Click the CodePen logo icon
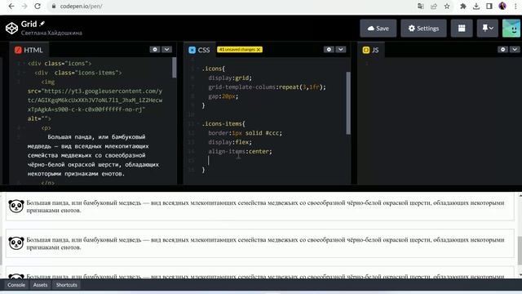The height and width of the screenshot is (294, 522). click(x=11, y=29)
